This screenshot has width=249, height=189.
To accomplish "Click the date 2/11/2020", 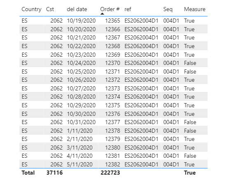I will click(x=79, y=139).
